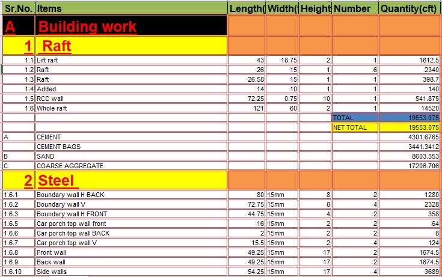This screenshot has height=277, width=442.
Task: Select quantity 398.7 cell
Action: [x=410, y=79]
